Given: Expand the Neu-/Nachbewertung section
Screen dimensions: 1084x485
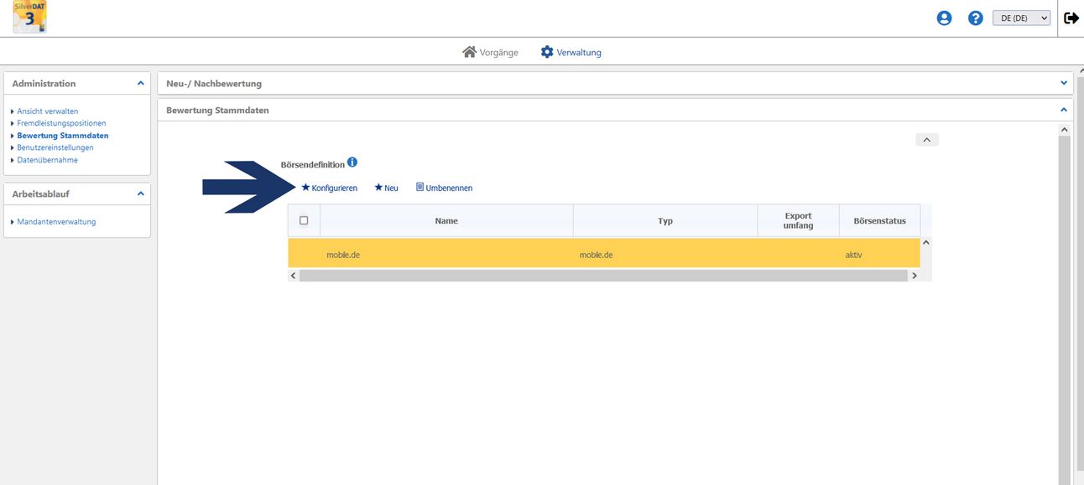Looking at the screenshot, I should click(1064, 83).
